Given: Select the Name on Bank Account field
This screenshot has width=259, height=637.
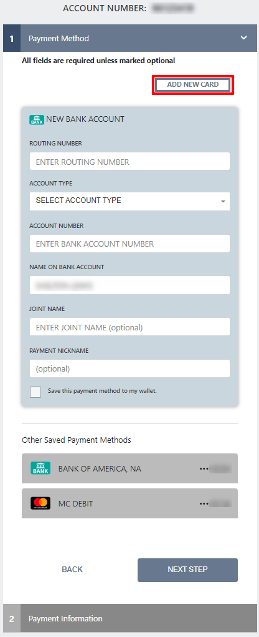Looking at the screenshot, I should [129, 285].
